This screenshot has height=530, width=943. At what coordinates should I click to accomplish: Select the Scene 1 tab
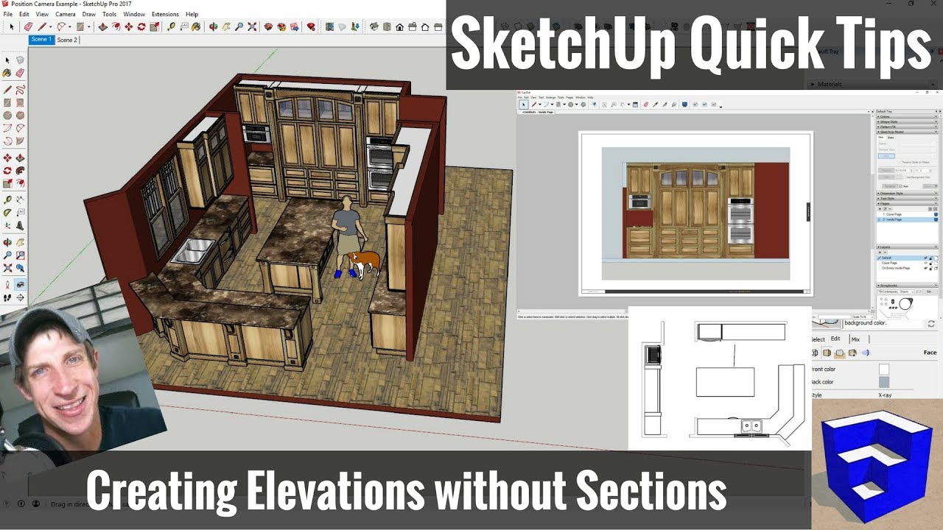pyautogui.click(x=41, y=40)
